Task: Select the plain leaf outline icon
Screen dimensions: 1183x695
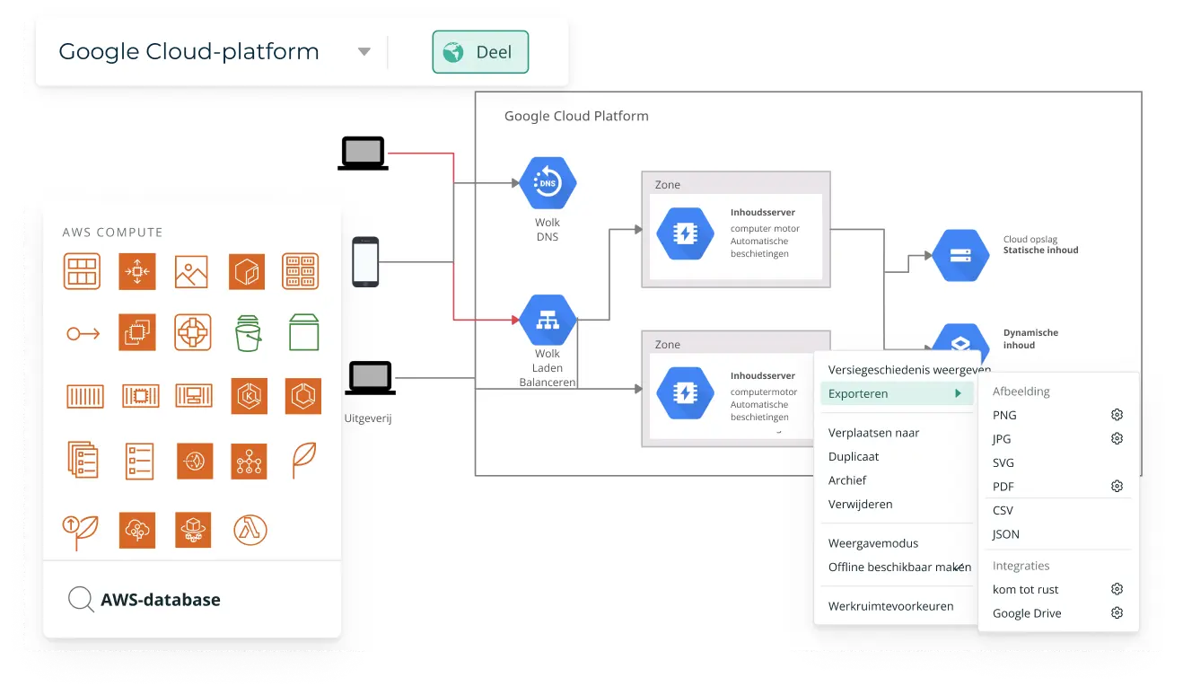Action: (x=304, y=459)
